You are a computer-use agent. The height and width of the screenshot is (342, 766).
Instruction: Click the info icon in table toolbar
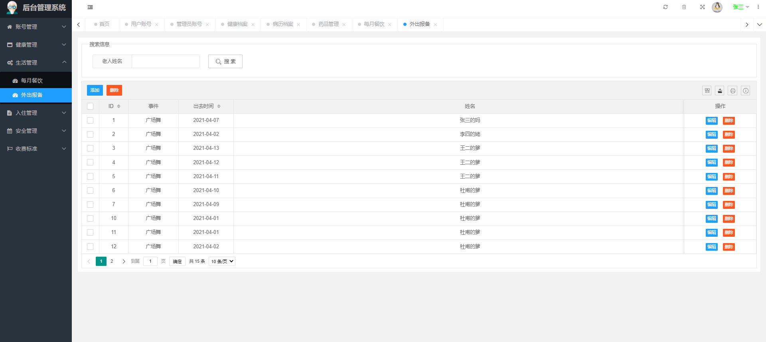(746, 91)
